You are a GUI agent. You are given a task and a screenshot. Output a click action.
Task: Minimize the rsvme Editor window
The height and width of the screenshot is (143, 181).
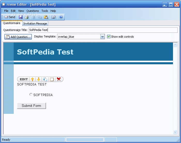165,4
